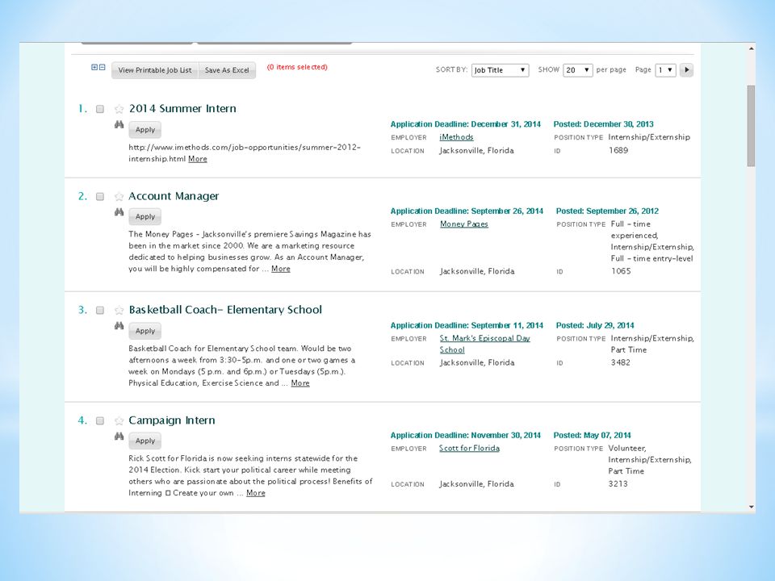Image resolution: width=775 pixels, height=581 pixels.
Task: Apply to Basketball Coach position
Action: (145, 331)
